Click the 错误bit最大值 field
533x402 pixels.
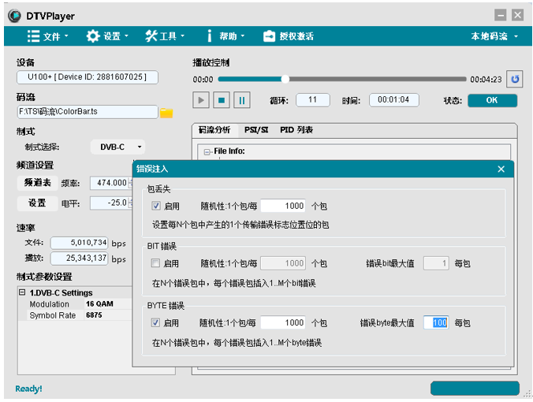tap(436, 263)
